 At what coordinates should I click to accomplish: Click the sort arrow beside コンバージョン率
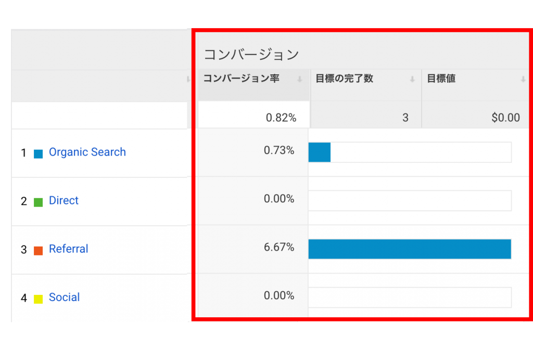click(299, 80)
